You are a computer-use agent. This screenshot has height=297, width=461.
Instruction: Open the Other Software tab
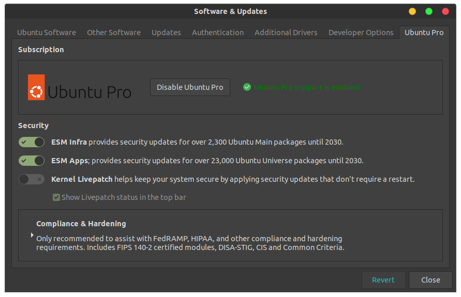[114, 32]
